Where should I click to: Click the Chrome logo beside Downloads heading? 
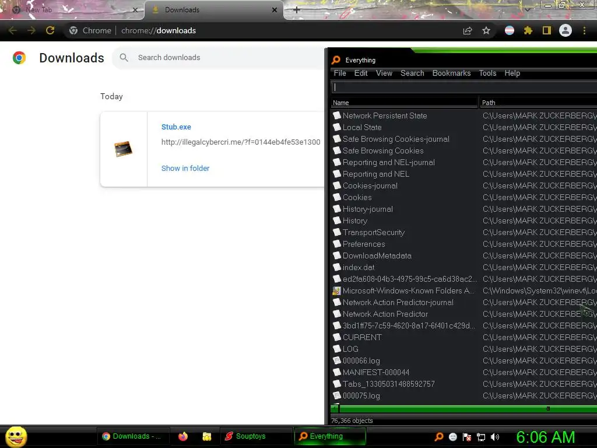19,58
